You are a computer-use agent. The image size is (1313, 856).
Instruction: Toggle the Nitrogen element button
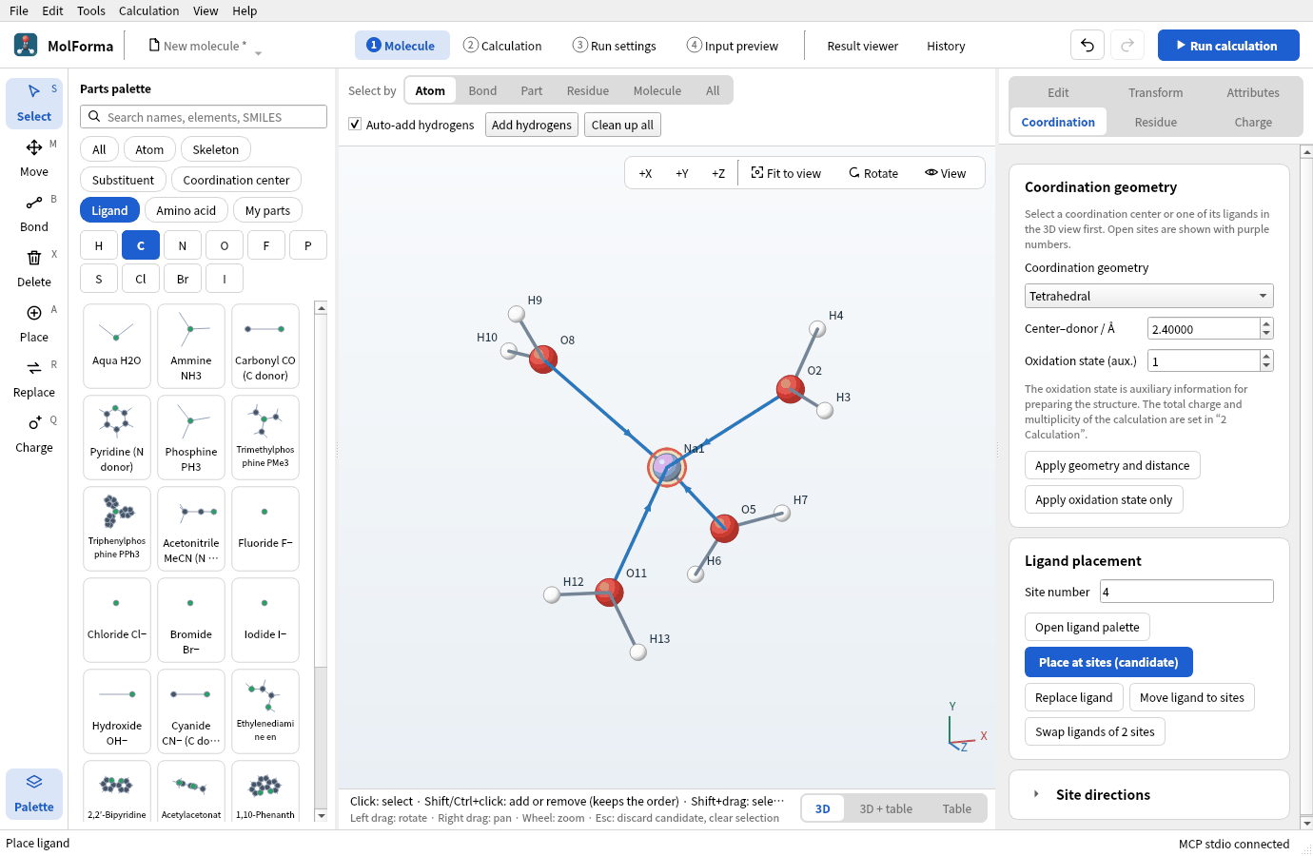(x=183, y=245)
